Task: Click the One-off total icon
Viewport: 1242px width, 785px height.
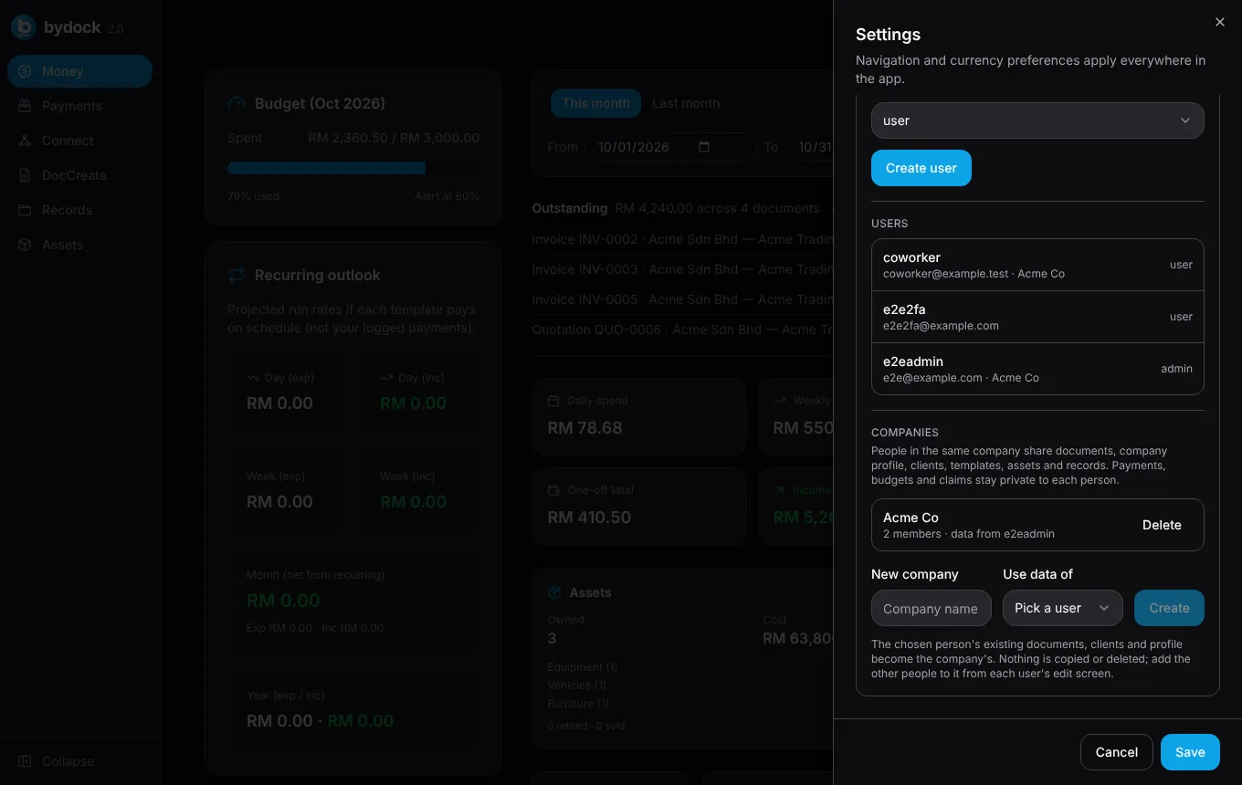Action: pyautogui.click(x=553, y=490)
